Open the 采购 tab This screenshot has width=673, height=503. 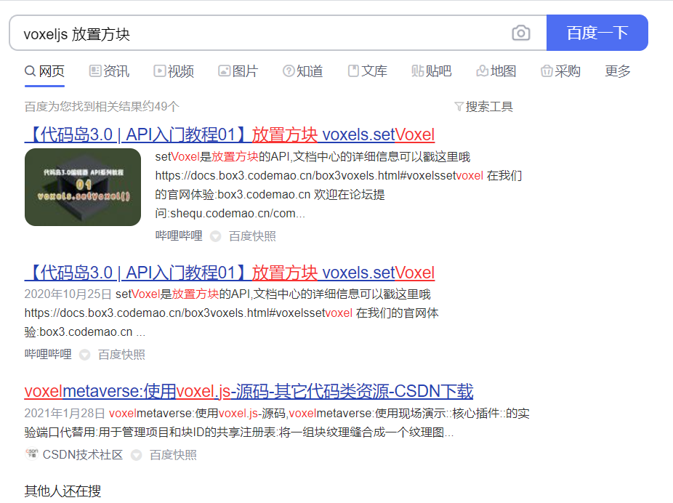coord(560,71)
